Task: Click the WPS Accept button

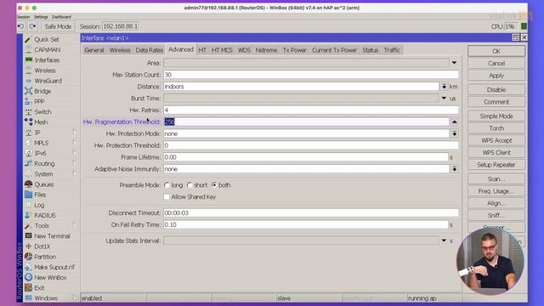Action: (x=496, y=140)
